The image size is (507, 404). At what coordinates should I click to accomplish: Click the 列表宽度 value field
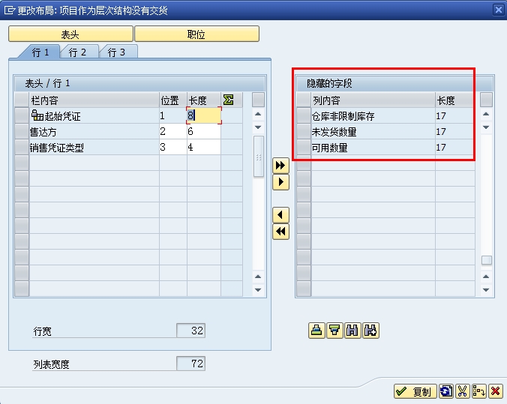190,364
